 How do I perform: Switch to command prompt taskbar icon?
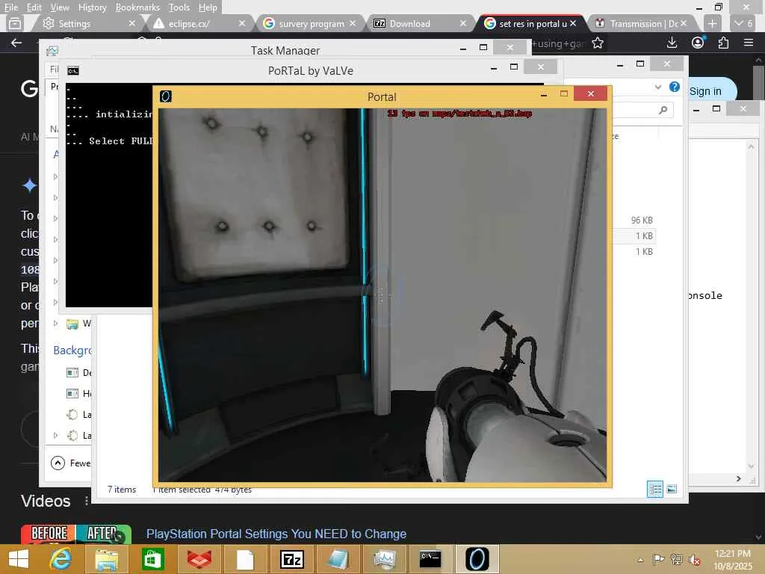click(x=430, y=559)
